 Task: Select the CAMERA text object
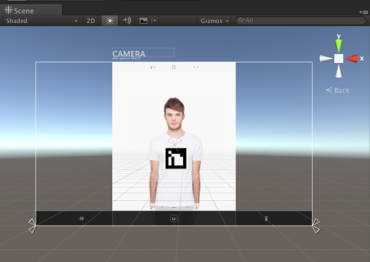pos(129,54)
